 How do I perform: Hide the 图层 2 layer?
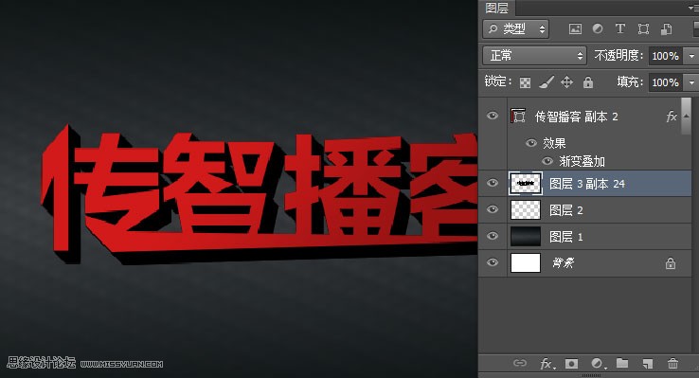tap(493, 209)
